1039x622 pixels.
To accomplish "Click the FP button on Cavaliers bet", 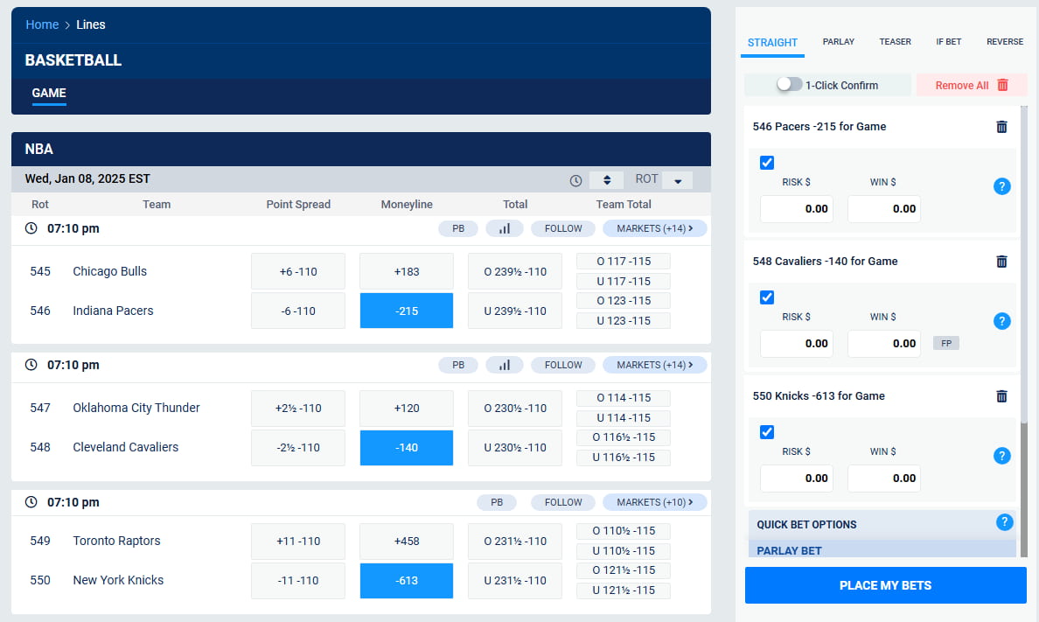I will point(946,344).
